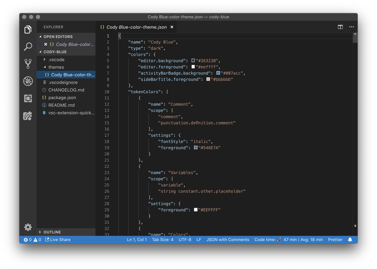
Task: Open the Manage gear icon
Action: point(28,227)
